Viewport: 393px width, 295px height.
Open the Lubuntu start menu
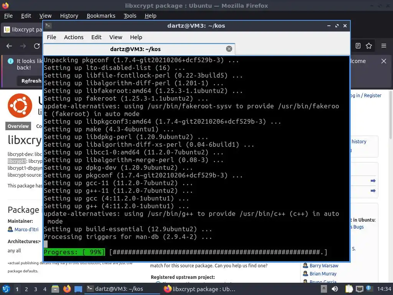6,289
